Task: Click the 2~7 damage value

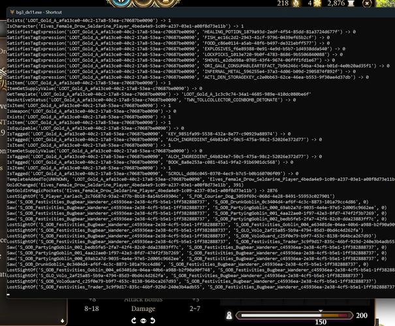Action: point(195,308)
